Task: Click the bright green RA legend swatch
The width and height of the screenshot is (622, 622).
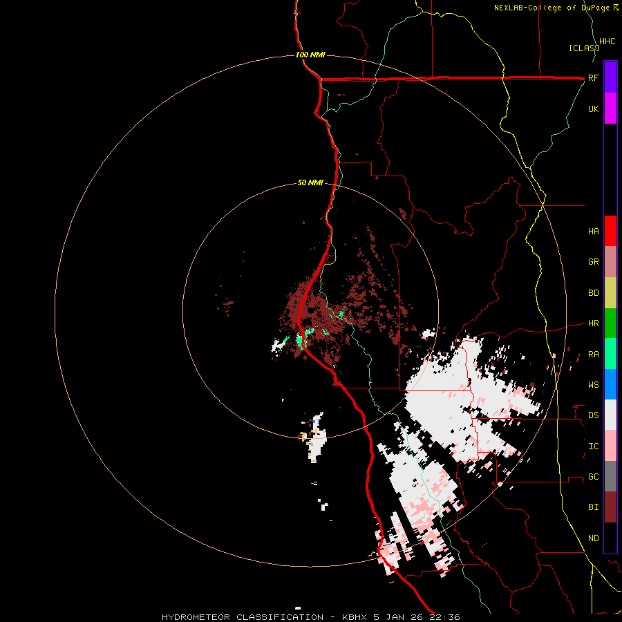Action: 610,354
